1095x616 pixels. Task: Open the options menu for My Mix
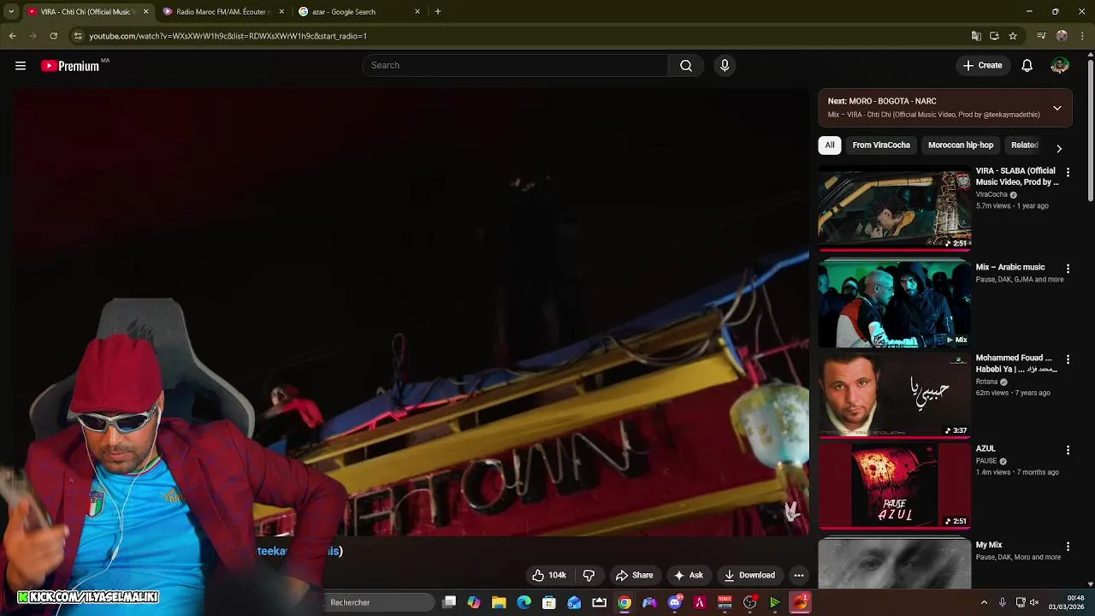[1068, 546]
